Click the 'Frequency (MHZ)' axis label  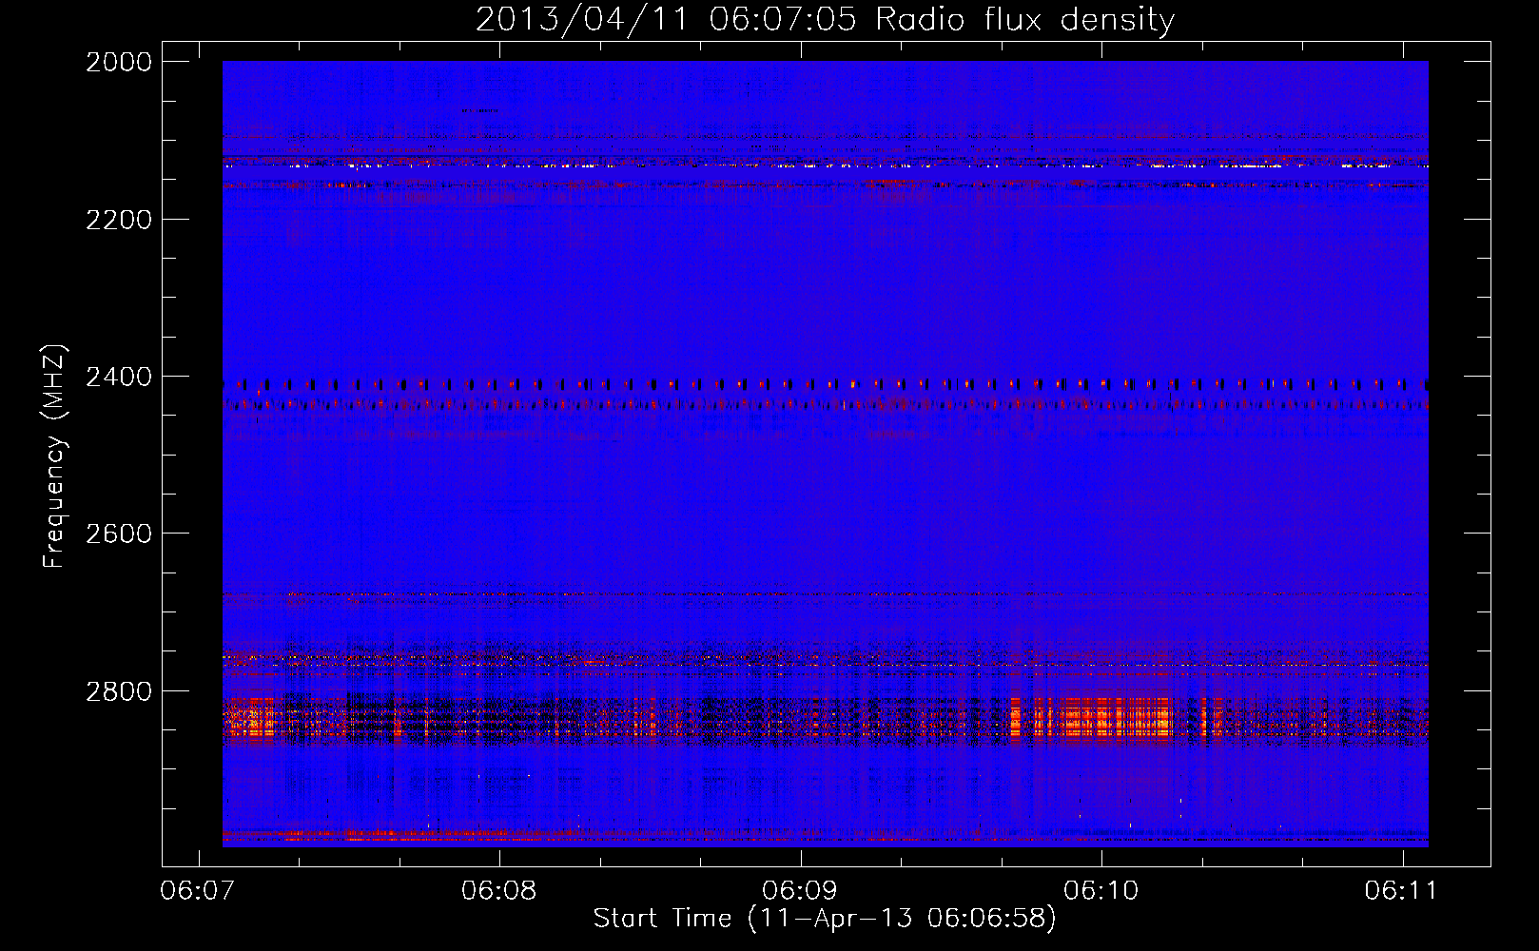pos(54,456)
